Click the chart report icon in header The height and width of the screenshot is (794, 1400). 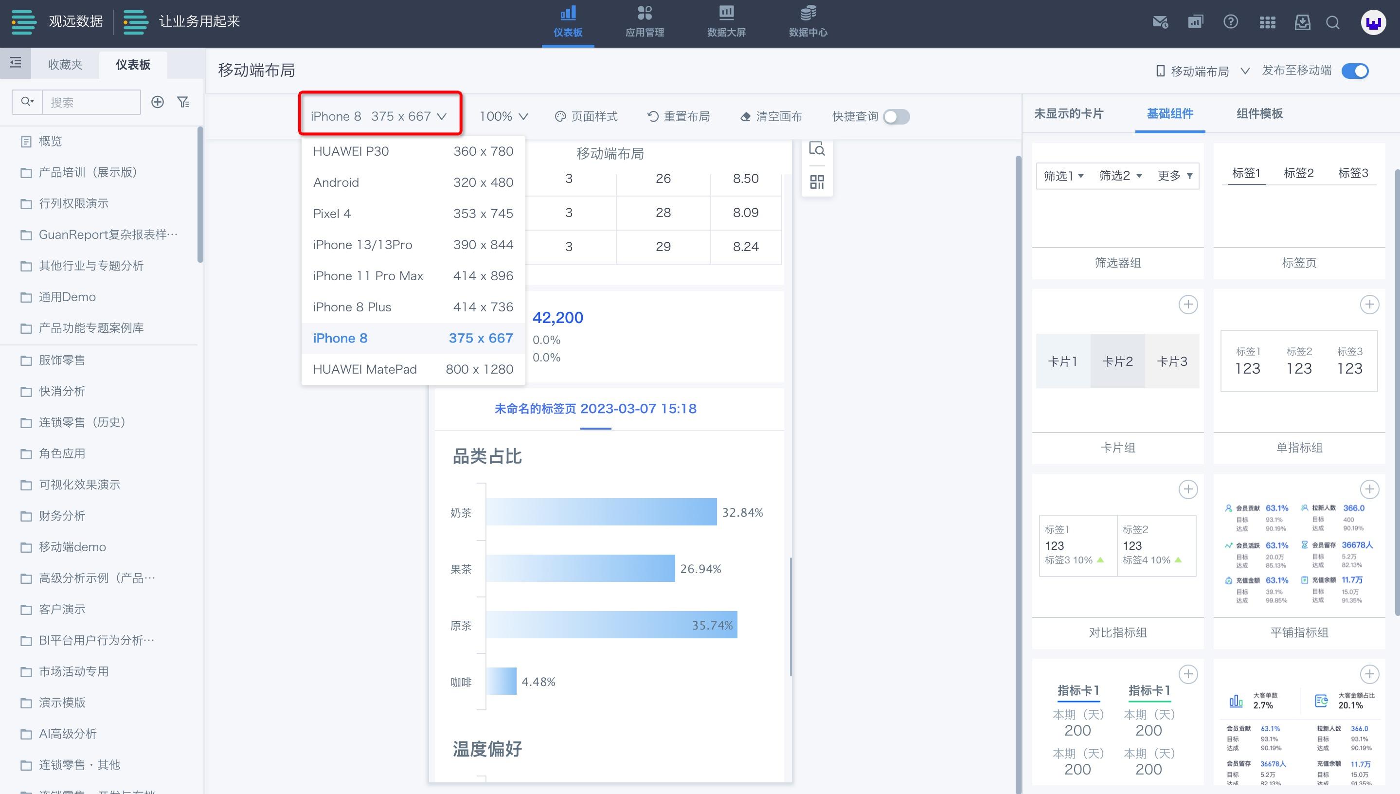(x=1195, y=22)
